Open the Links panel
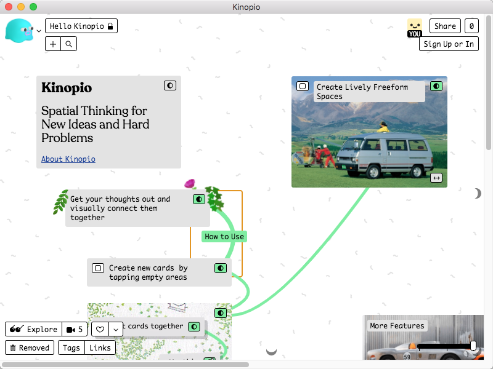This screenshot has width=493, height=369. (100, 347)
